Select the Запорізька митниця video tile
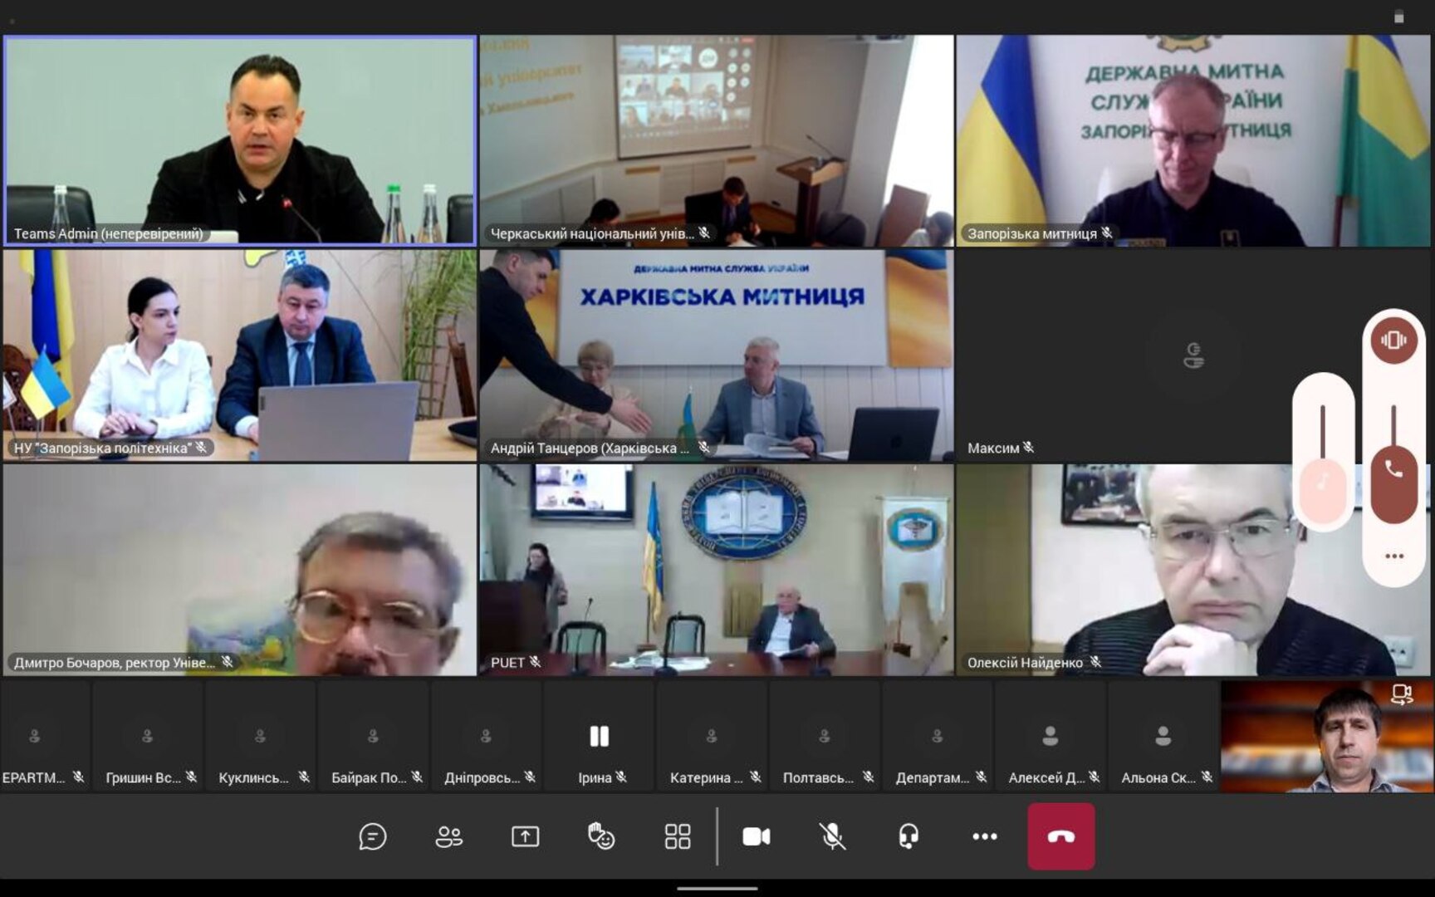1435x897 pixels. point(1193,140)
